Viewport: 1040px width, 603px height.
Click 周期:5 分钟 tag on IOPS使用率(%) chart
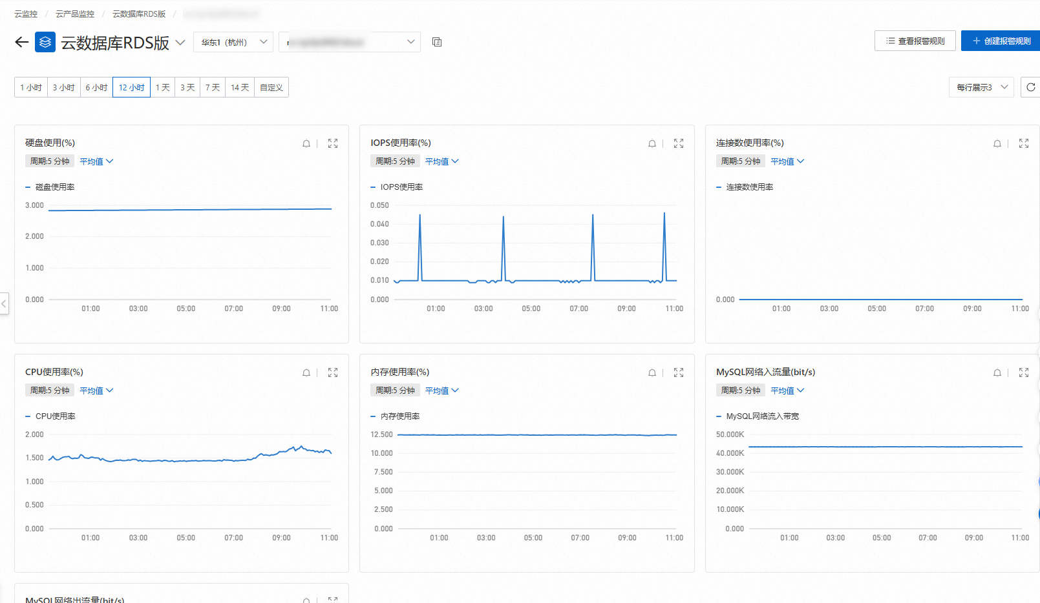coord(396,161)
